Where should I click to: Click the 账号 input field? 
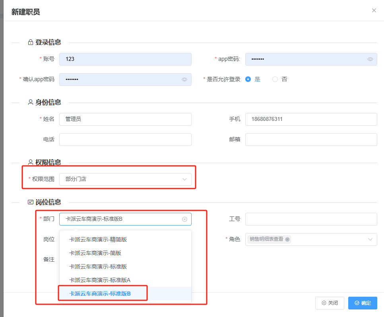(125, 59)
